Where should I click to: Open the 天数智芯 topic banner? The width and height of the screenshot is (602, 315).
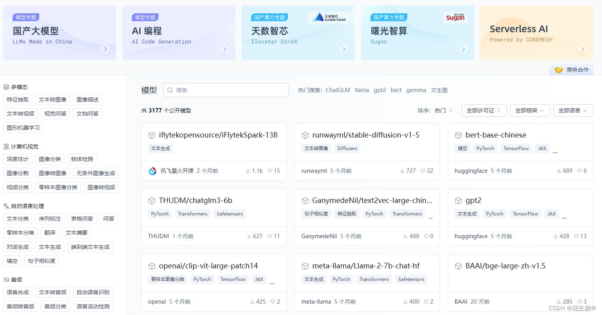298,33
